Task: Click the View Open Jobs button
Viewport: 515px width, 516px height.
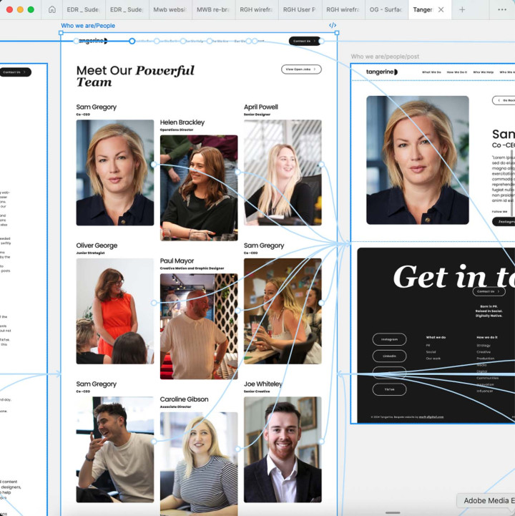Action: click(x=301, y=69)
